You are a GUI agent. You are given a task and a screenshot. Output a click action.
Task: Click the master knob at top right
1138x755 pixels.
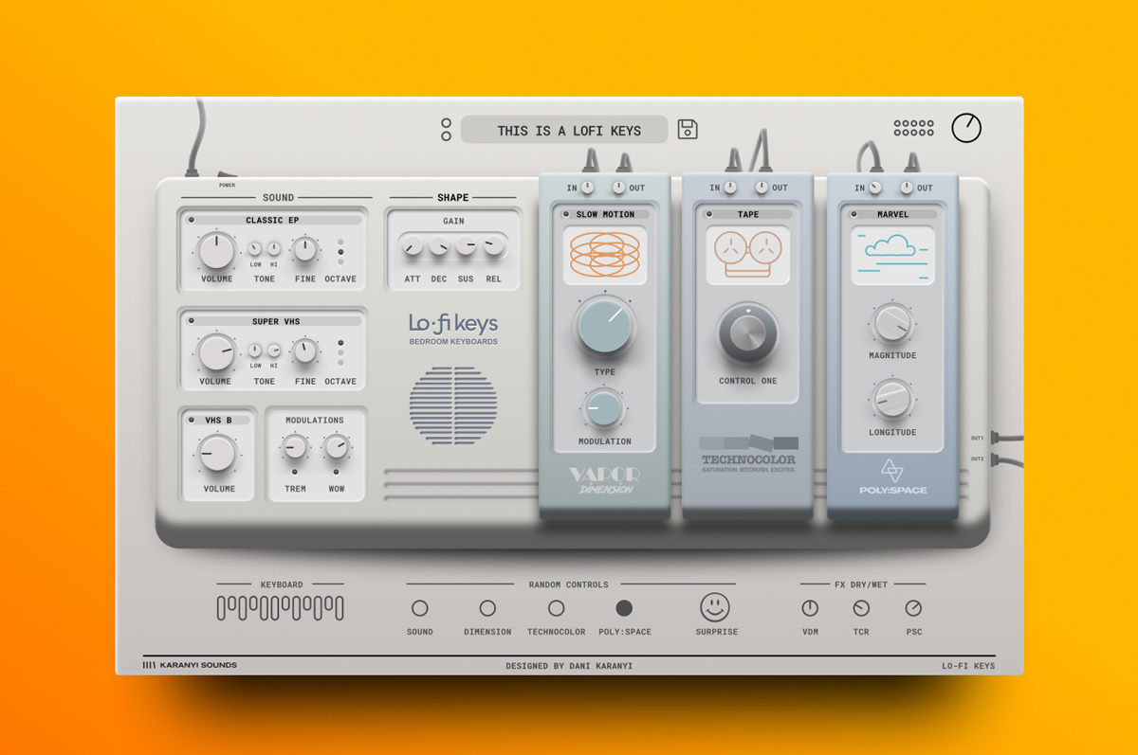[966, 128]
